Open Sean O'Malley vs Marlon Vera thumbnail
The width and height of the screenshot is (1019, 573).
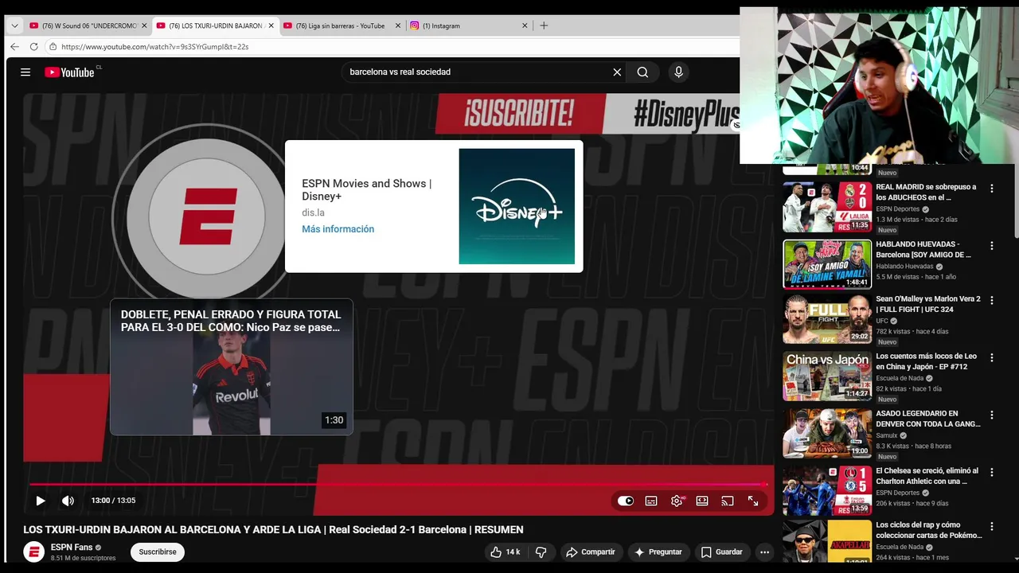tap(827, 319)
